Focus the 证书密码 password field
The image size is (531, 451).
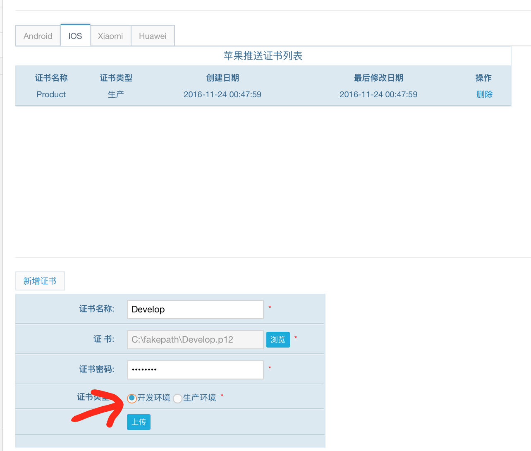click(x=195, y=370)
